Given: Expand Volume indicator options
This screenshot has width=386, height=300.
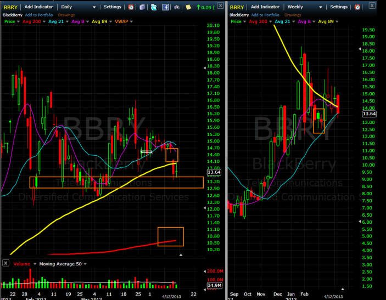Looking at the screenshot, I should pos(35,264).
